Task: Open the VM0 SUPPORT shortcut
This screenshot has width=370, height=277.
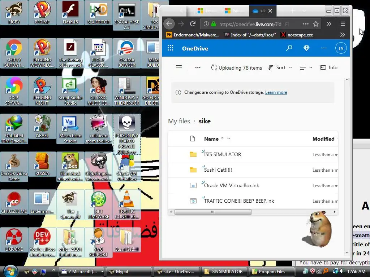Action: (99, 243)
